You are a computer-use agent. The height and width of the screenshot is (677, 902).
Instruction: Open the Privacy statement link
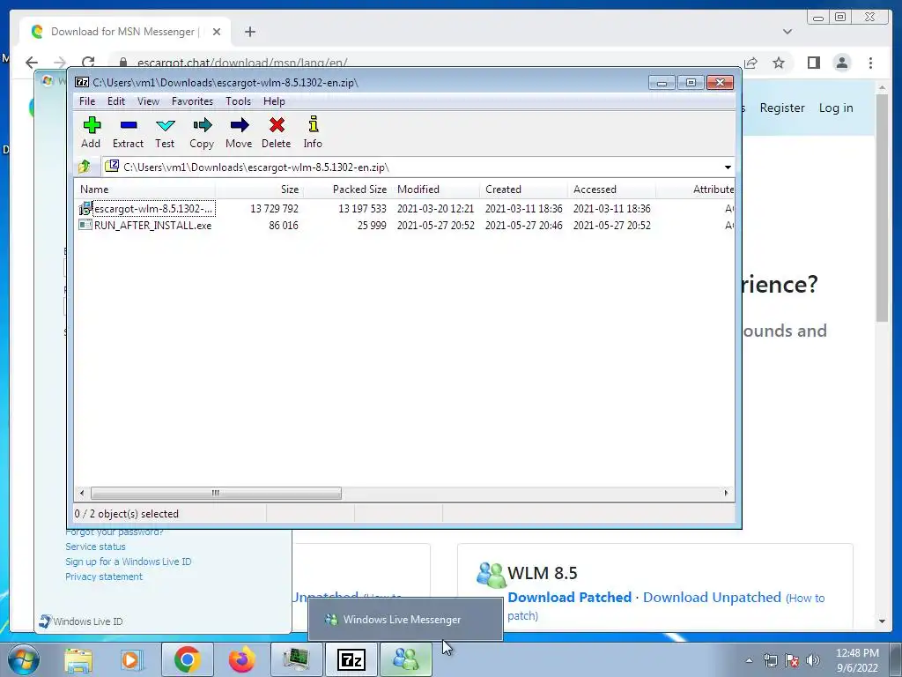click(104, 577)
